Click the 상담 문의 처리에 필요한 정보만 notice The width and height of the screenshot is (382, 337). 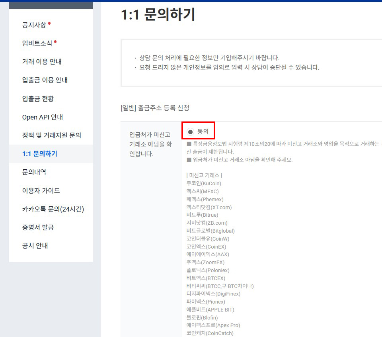point(210,58)
